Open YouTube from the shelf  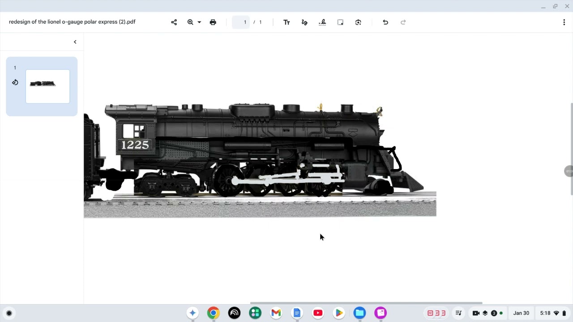(x=318, y=313)
